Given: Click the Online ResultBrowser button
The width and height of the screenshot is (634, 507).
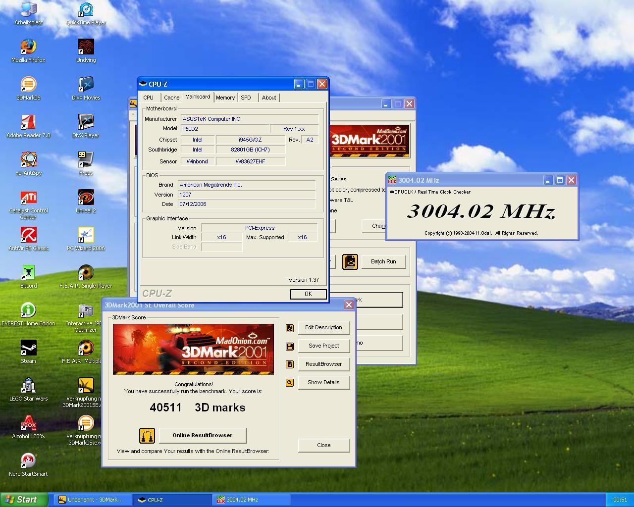Looking at the screenshot, I should click(x=202, y=435).
